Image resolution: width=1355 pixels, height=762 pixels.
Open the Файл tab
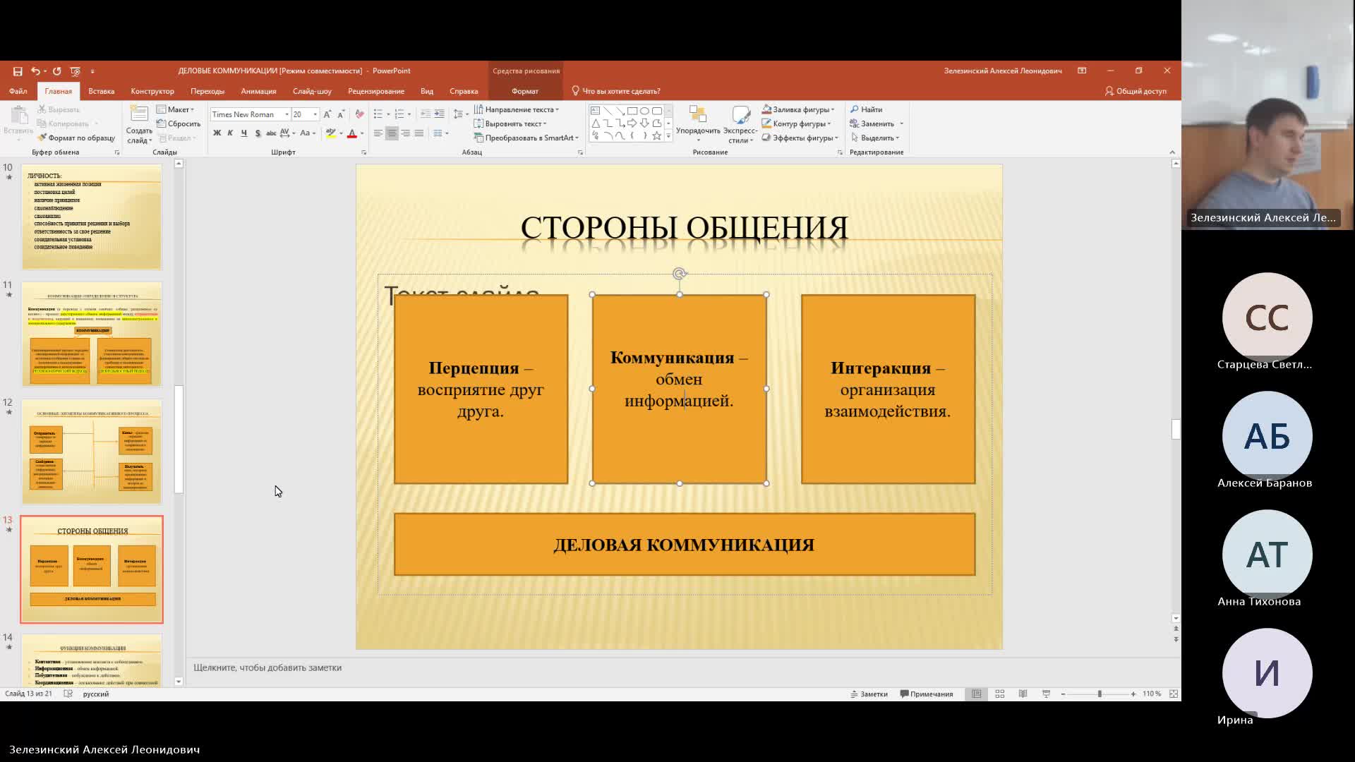[x=18, y=91]
